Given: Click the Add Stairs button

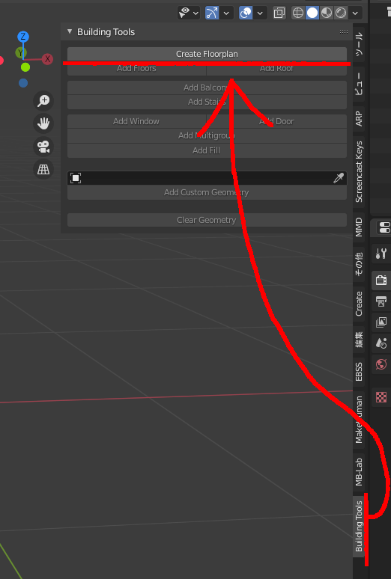Looking at the screenshot, I should point(207,102).
